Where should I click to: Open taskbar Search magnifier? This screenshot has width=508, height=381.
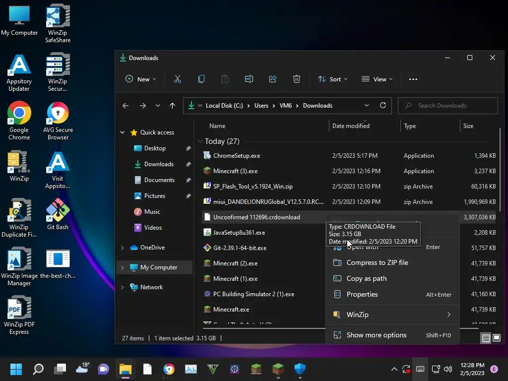point(38,369)
